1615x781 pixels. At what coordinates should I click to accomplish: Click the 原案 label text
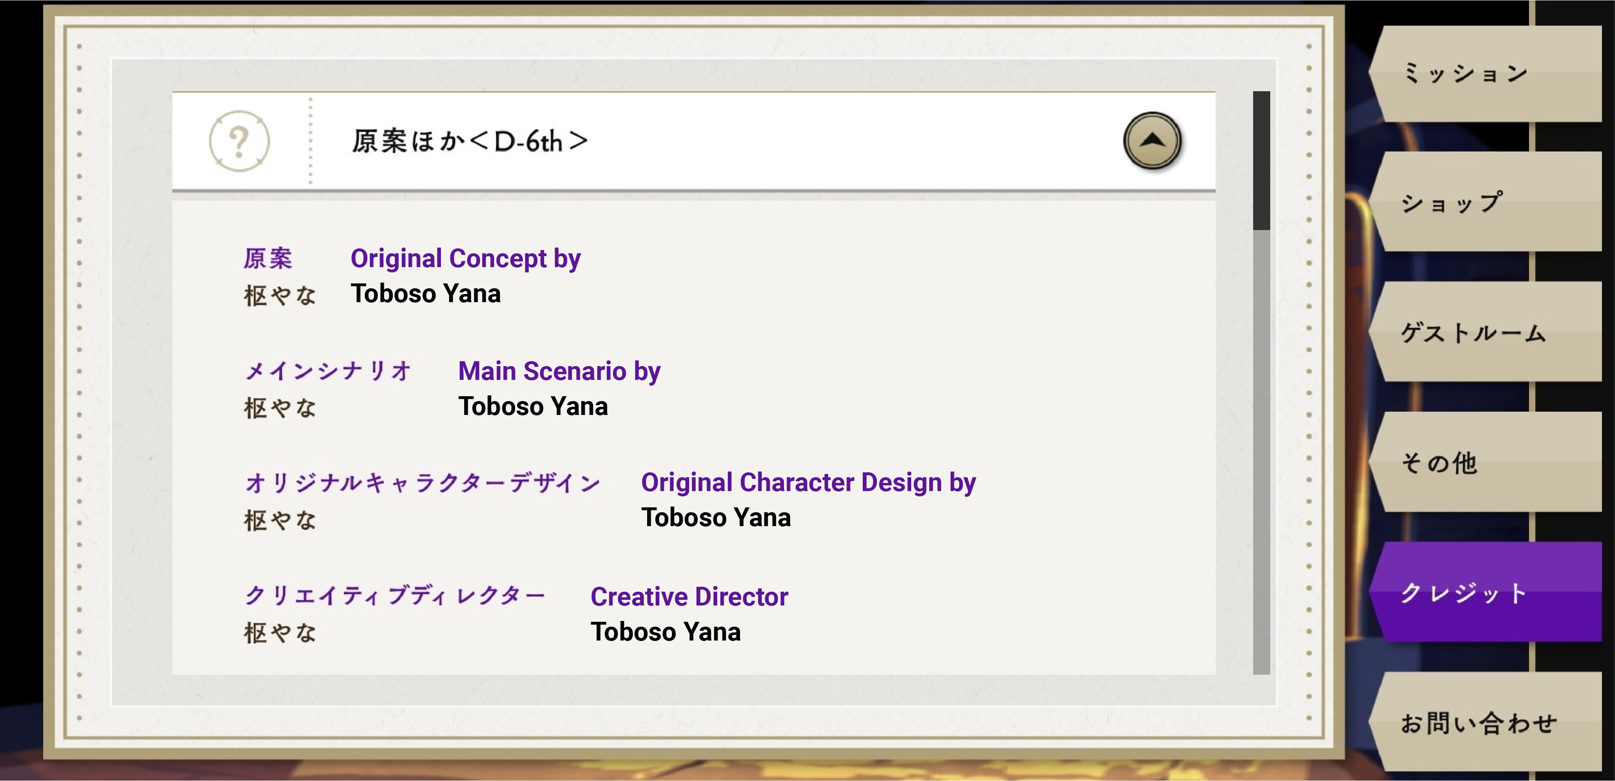click(x=268, y=259)
